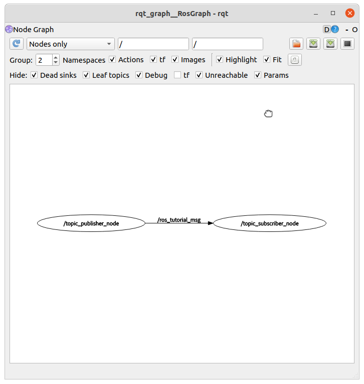This screenshot has width=364, height=384.
Task: Select the /topic_subscriber_node ellipse
Action: click(270, 223)
